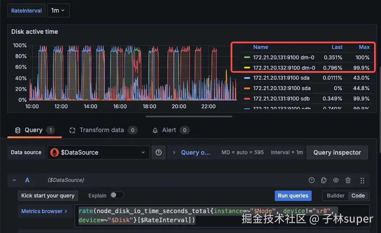Duplicate query A with the copy icon

point(324,180)
